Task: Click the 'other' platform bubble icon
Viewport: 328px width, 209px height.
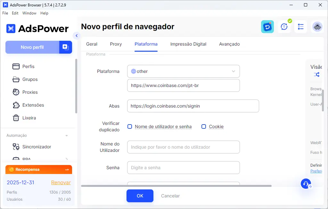Action: click(x=134, y=71)
